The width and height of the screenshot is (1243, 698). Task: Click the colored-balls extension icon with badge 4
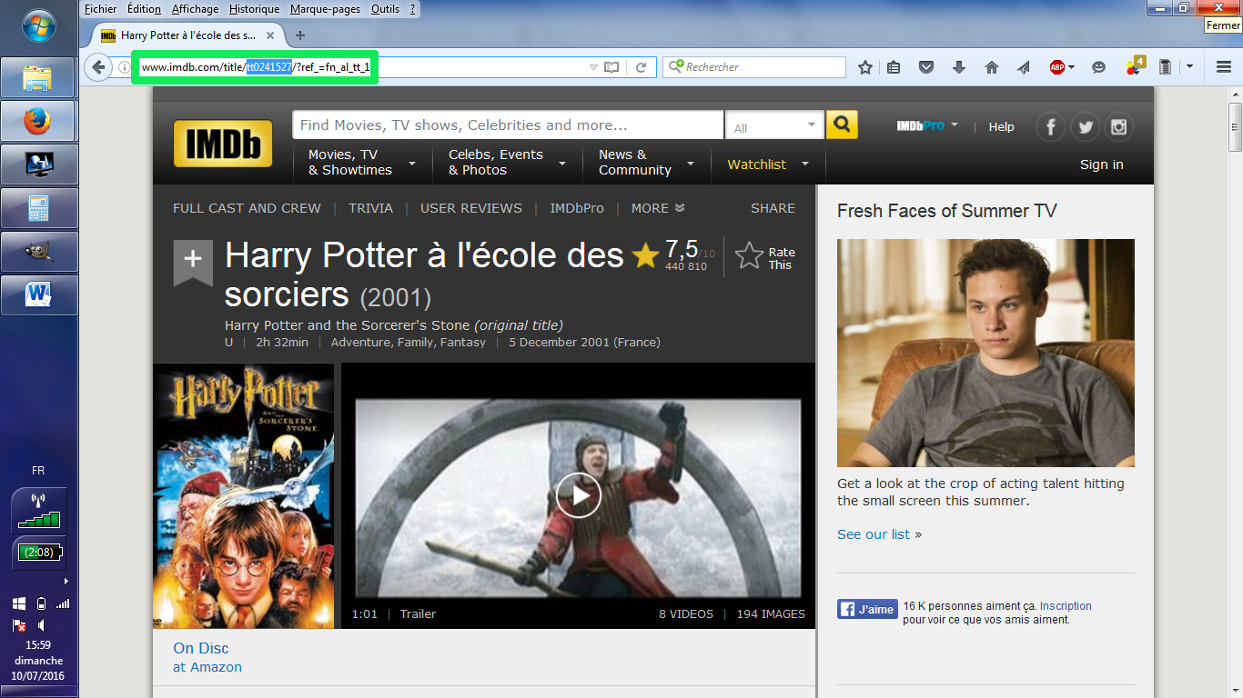[1134, 65]
